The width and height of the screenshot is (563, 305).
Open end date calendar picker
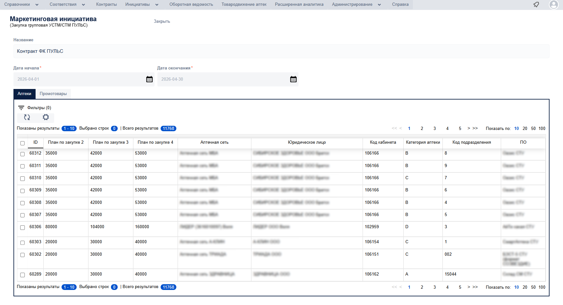point(293,79)
